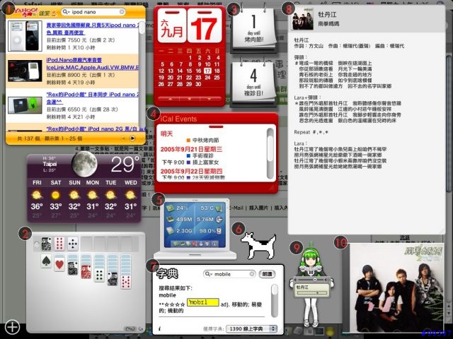Click the yellow phonetic box for mobile
Screen dimensions: 453x339
(x=203, y=302)
